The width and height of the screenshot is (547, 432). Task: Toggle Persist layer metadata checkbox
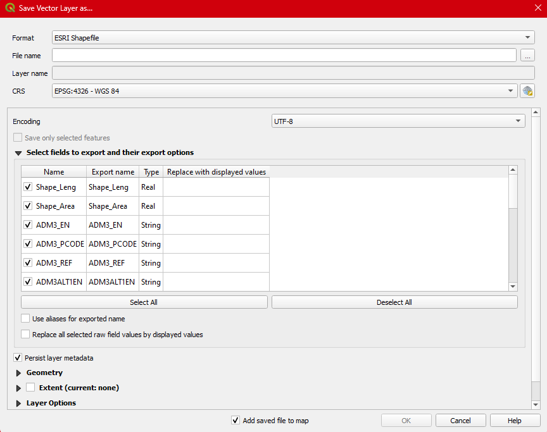point(18,358)
